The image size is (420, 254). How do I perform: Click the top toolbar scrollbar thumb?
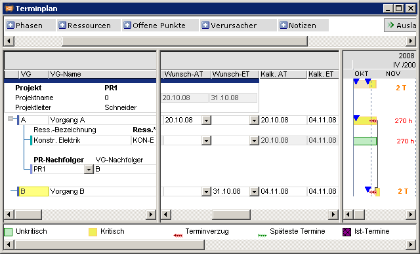[x=184, y=41]
